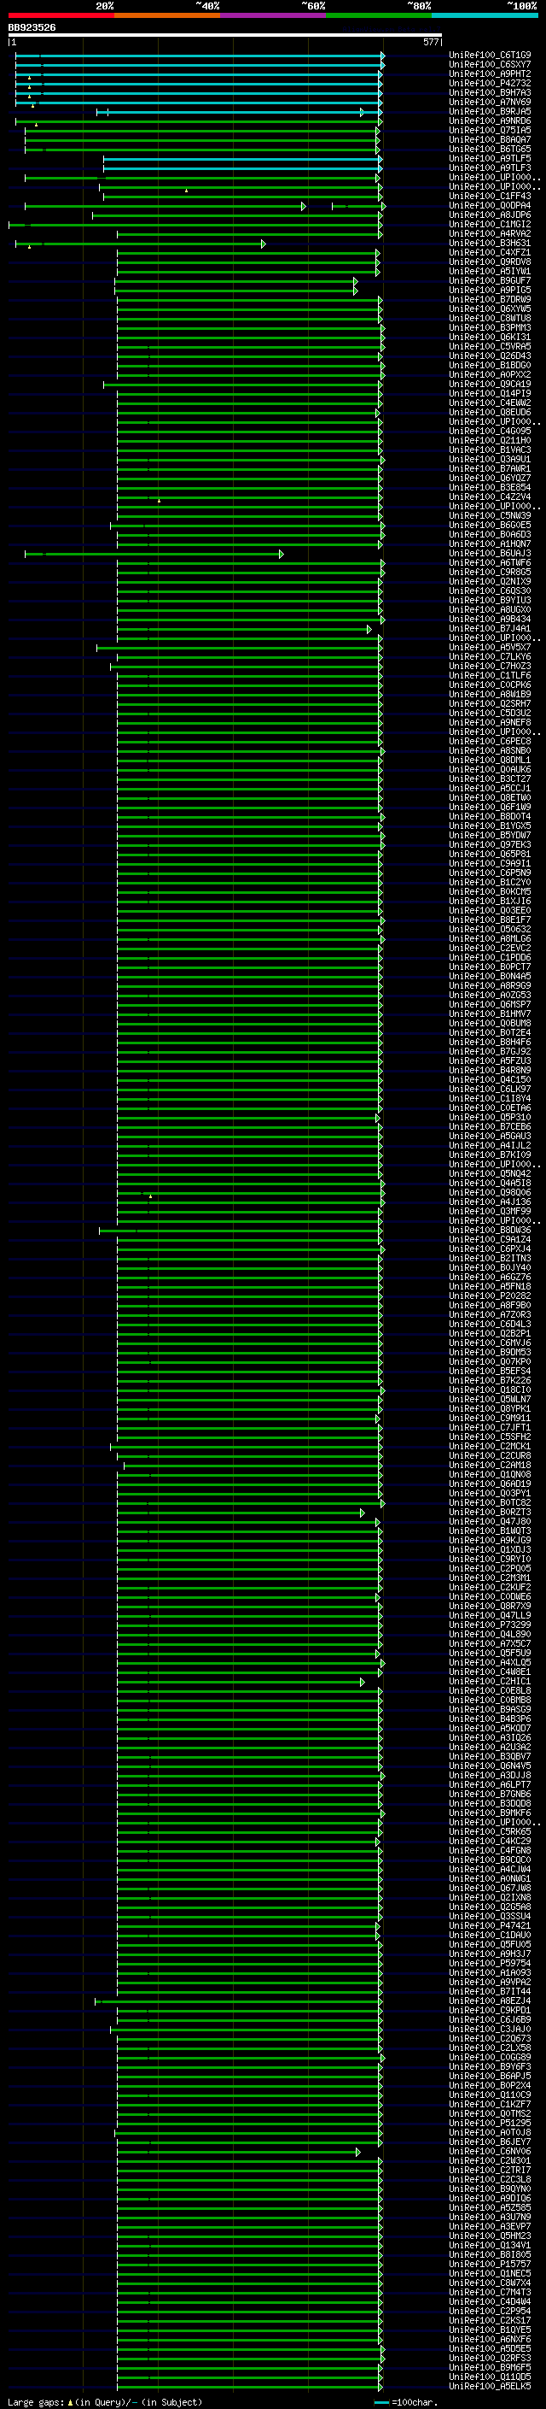Select the UniRef100_C1MGI2 label

(x=490, y=225)
